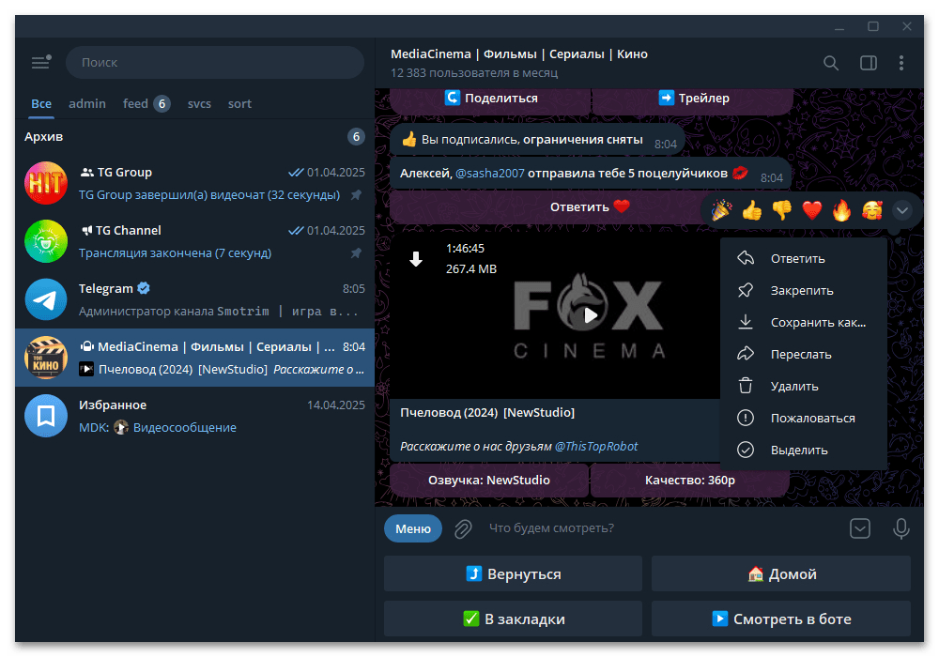The width and height of the screenshot is (939, 657).
Task: Open the svcs folder tab
Action: pyautogui.click(x=199, y=103)
